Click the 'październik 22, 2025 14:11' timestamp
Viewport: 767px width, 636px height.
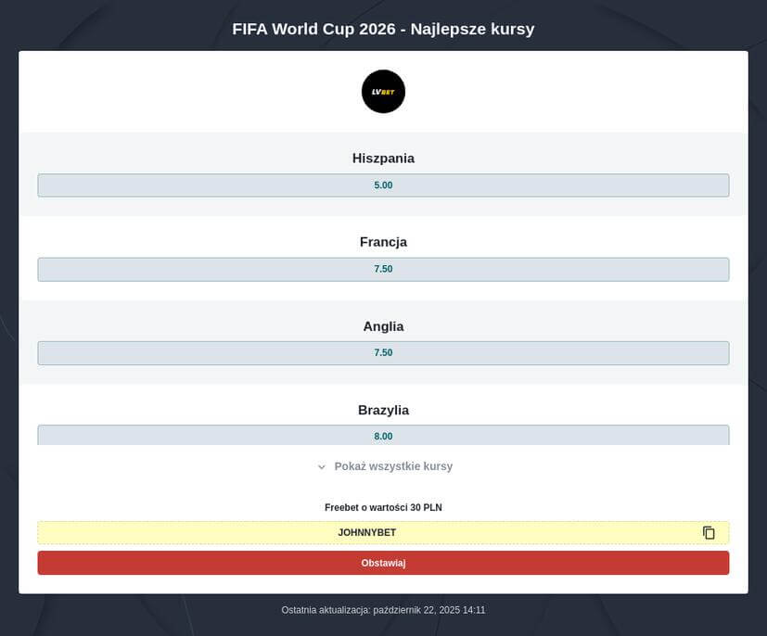click(429, 610)
